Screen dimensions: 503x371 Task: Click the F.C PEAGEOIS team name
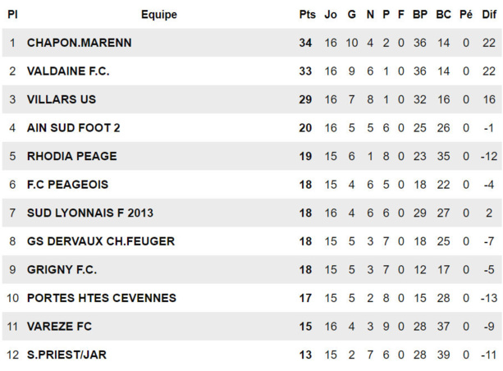click(x=67, y=185)
